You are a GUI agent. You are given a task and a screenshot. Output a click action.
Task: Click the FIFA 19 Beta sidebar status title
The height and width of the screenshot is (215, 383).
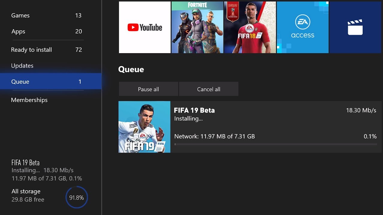[x=25, y=163]
